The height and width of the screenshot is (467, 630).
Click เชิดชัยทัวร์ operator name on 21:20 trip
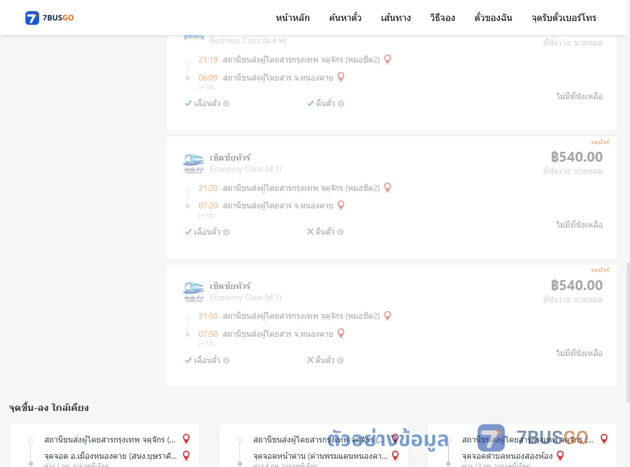click(x=230, y=157)
